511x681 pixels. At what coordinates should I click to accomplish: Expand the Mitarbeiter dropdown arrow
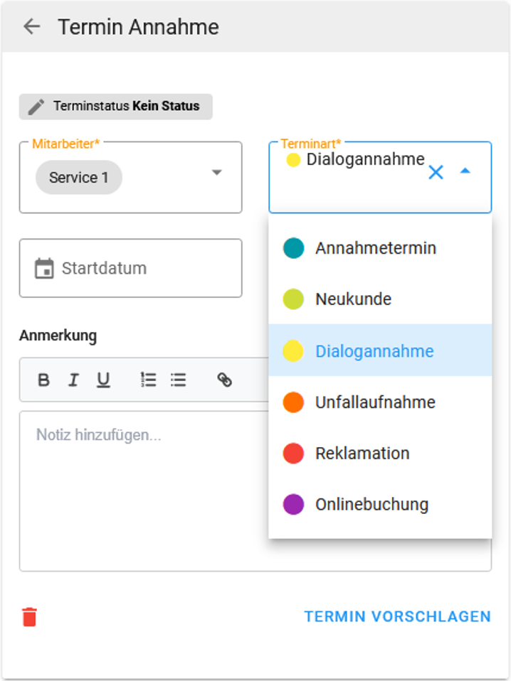[216, 173]
